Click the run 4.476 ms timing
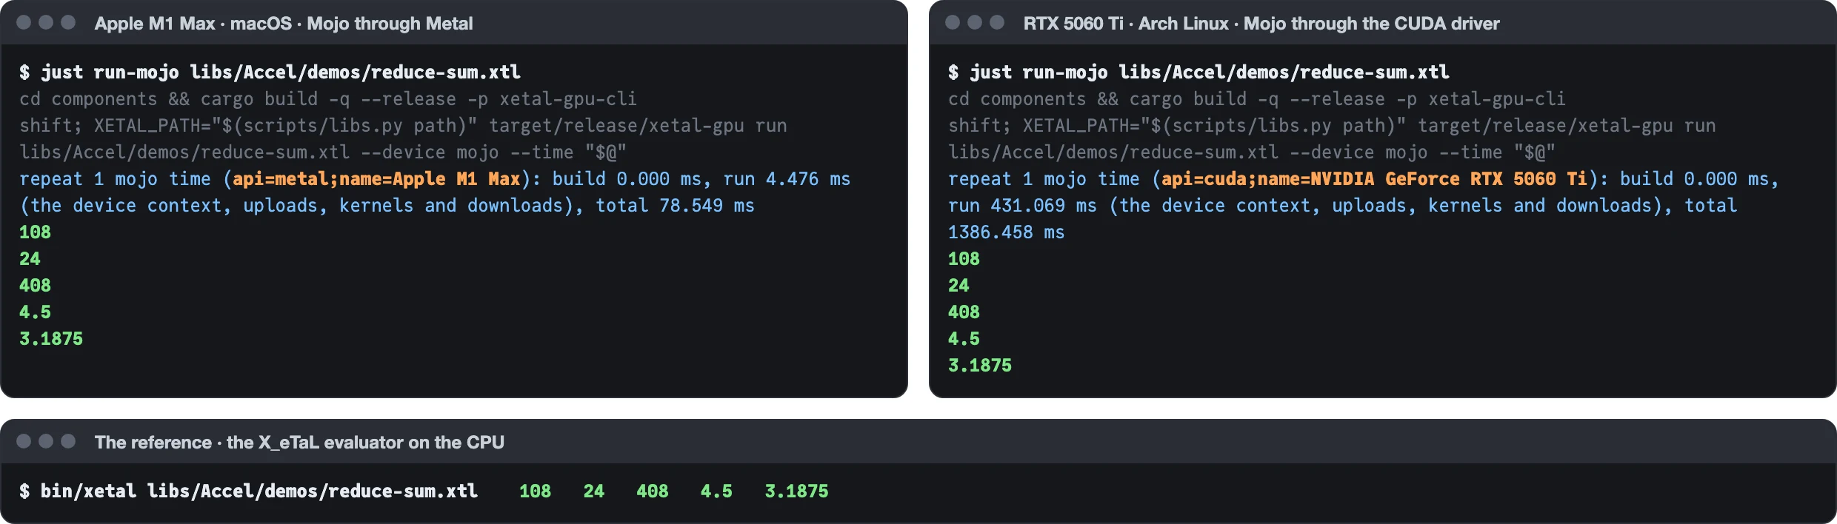 (x=787, y=179)
